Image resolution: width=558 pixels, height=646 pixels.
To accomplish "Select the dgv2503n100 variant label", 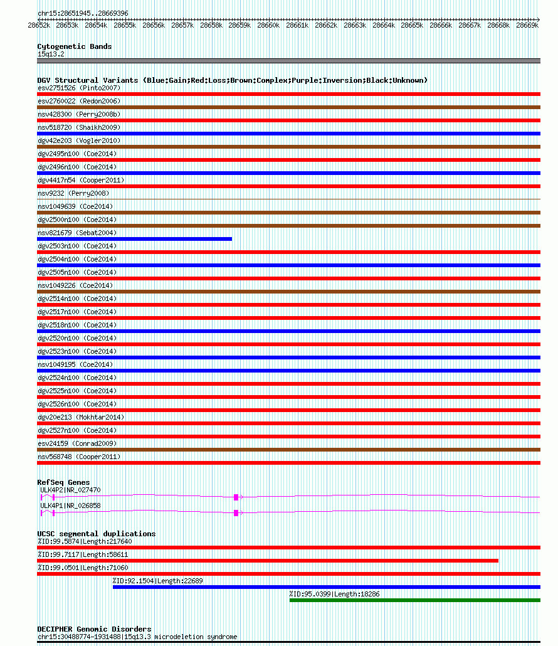I will (x=77, y=246).
